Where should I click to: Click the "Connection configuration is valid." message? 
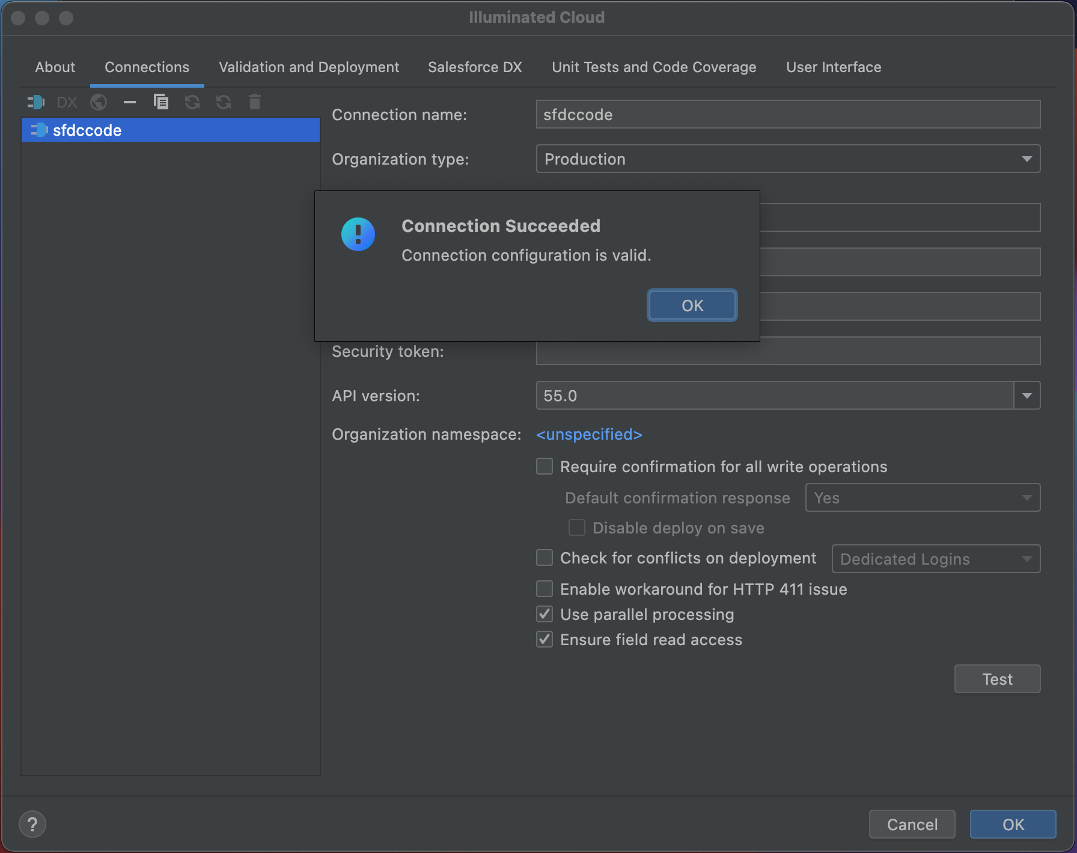coord(526,255)
